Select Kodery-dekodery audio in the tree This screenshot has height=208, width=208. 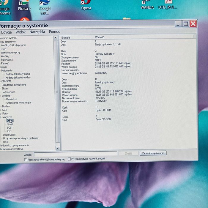[x=18, y=74]
